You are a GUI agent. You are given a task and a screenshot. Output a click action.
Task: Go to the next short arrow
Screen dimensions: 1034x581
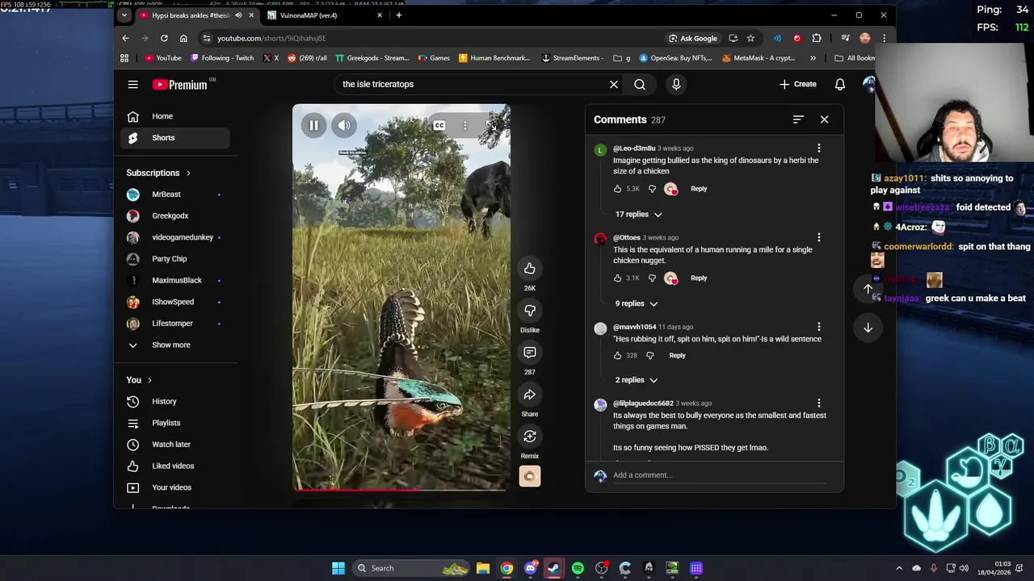click(868, 328)
